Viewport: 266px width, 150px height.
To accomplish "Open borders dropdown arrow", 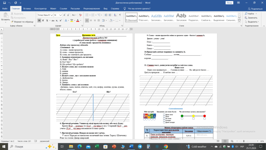I will pos(120,20).
